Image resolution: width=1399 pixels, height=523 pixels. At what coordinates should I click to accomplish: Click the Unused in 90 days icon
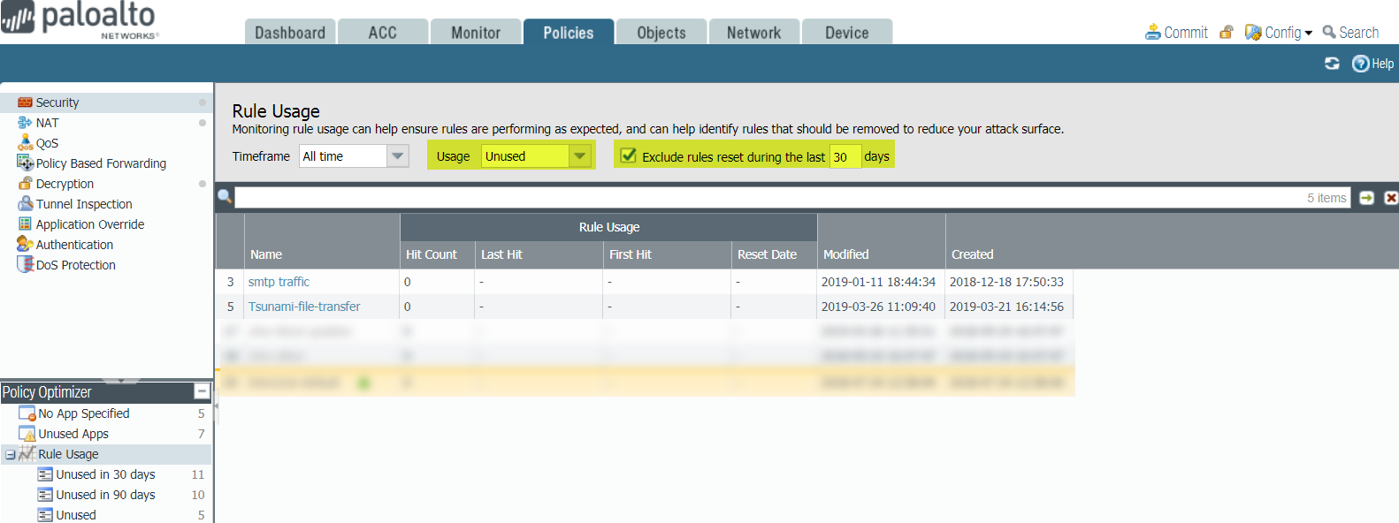(45, 495)
